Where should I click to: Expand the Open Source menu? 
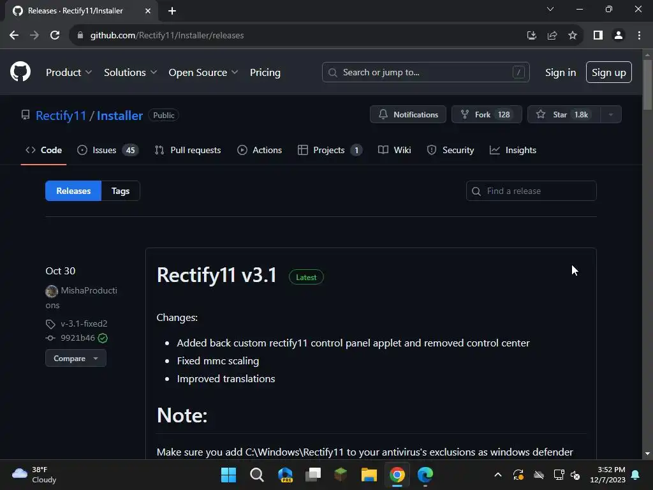click(203, 73)
